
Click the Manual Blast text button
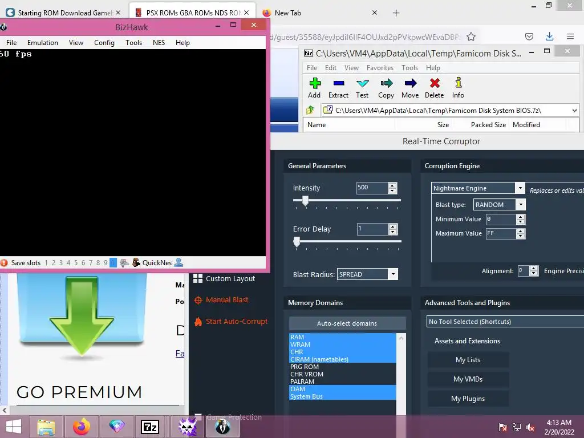point(227,300)
